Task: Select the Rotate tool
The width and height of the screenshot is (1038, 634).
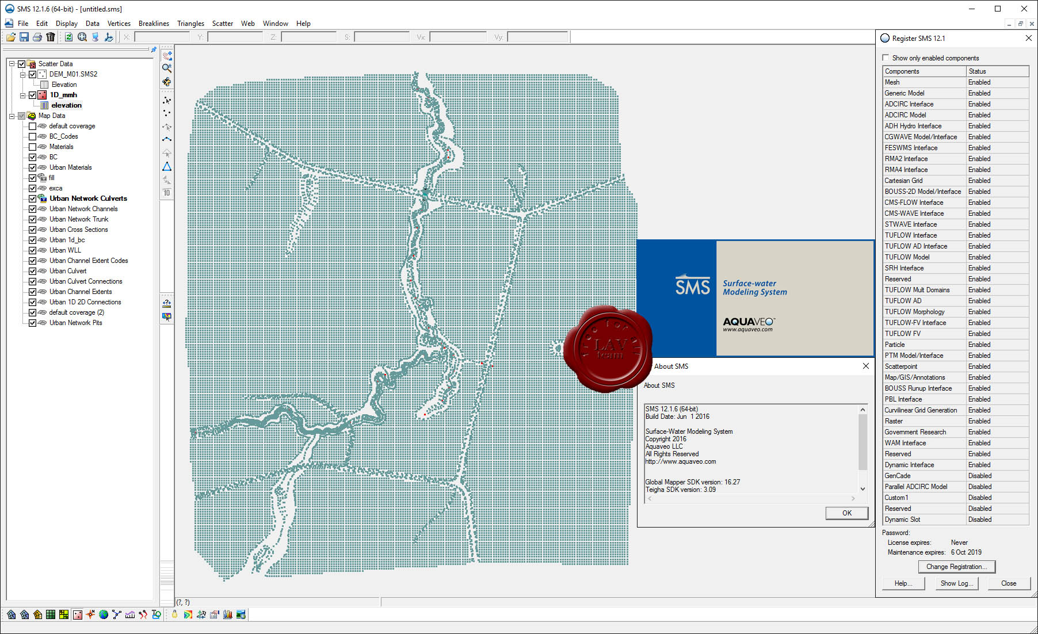Action: coord(167,82)
